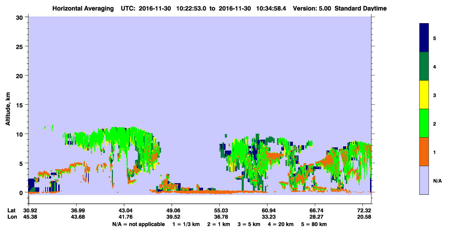This screenshot has width=456, height=234.
Task: Click the orange colorbar segment labeled 1
Action: click(x=424, y=152)
